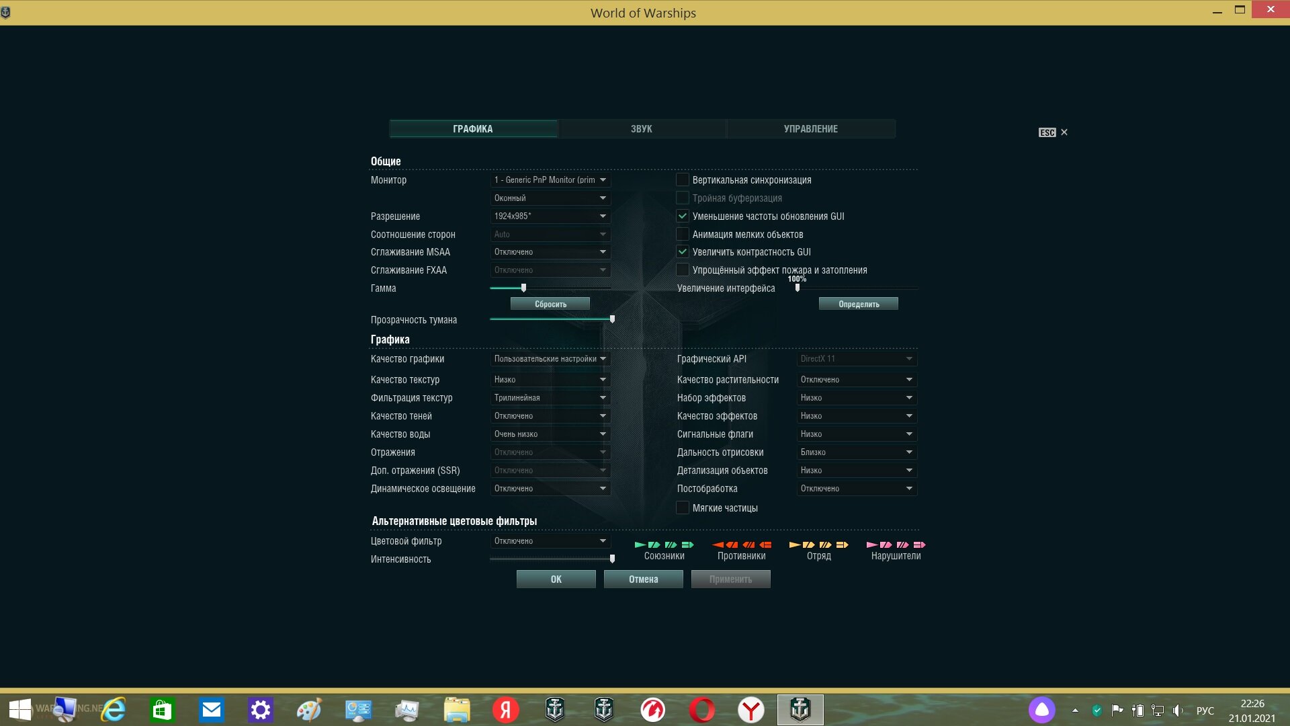This screenshot has width=1290, height=726.
Task: Click Alice voice assistant purple icon
Action: click(x=1042, y=710)
